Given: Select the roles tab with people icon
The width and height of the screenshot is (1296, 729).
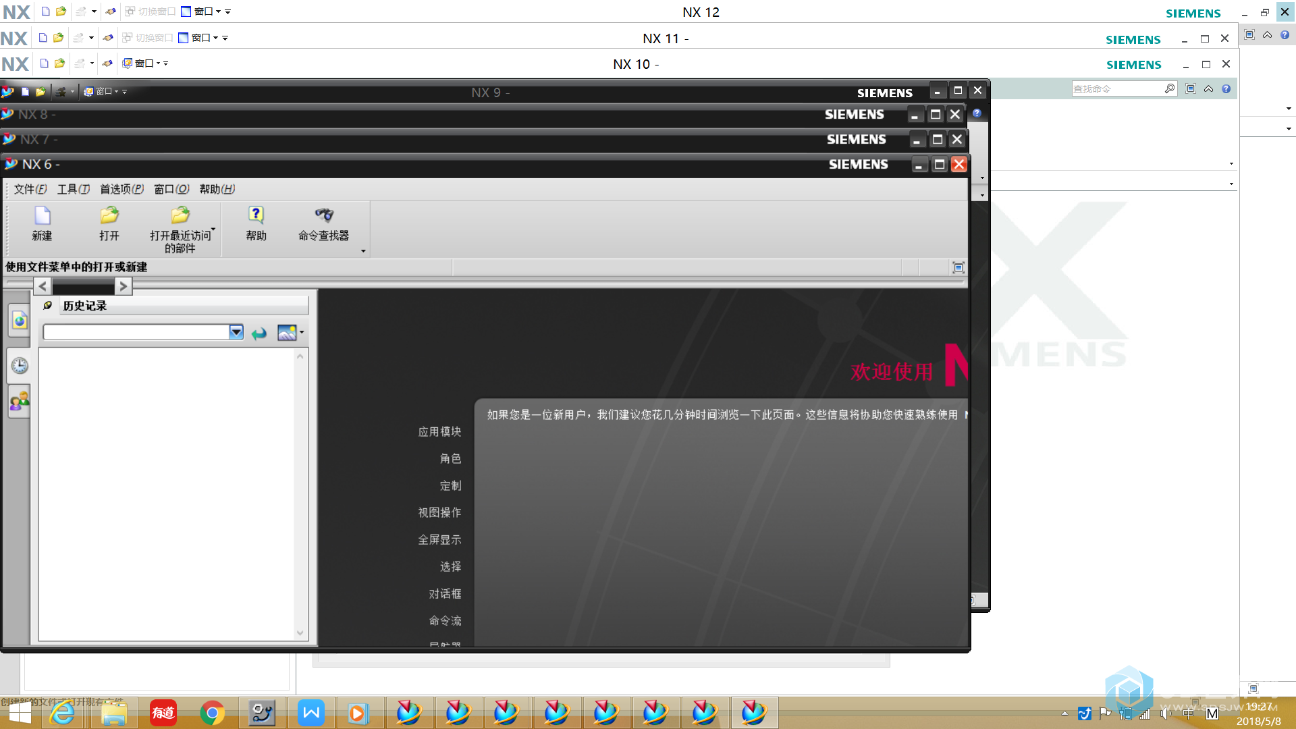Looking at the screenshot, I should pos(20,402).
